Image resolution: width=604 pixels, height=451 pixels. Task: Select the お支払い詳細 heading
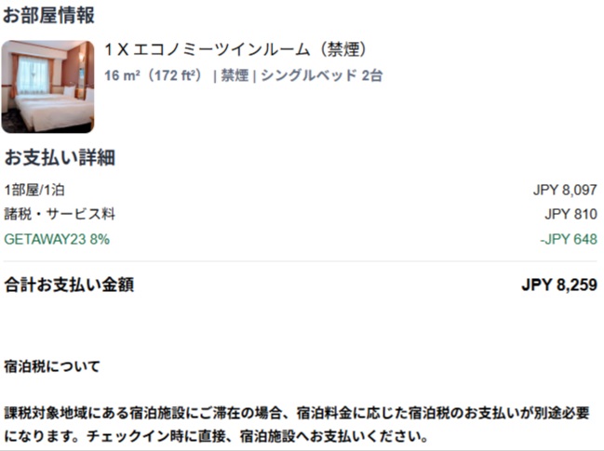60,158
